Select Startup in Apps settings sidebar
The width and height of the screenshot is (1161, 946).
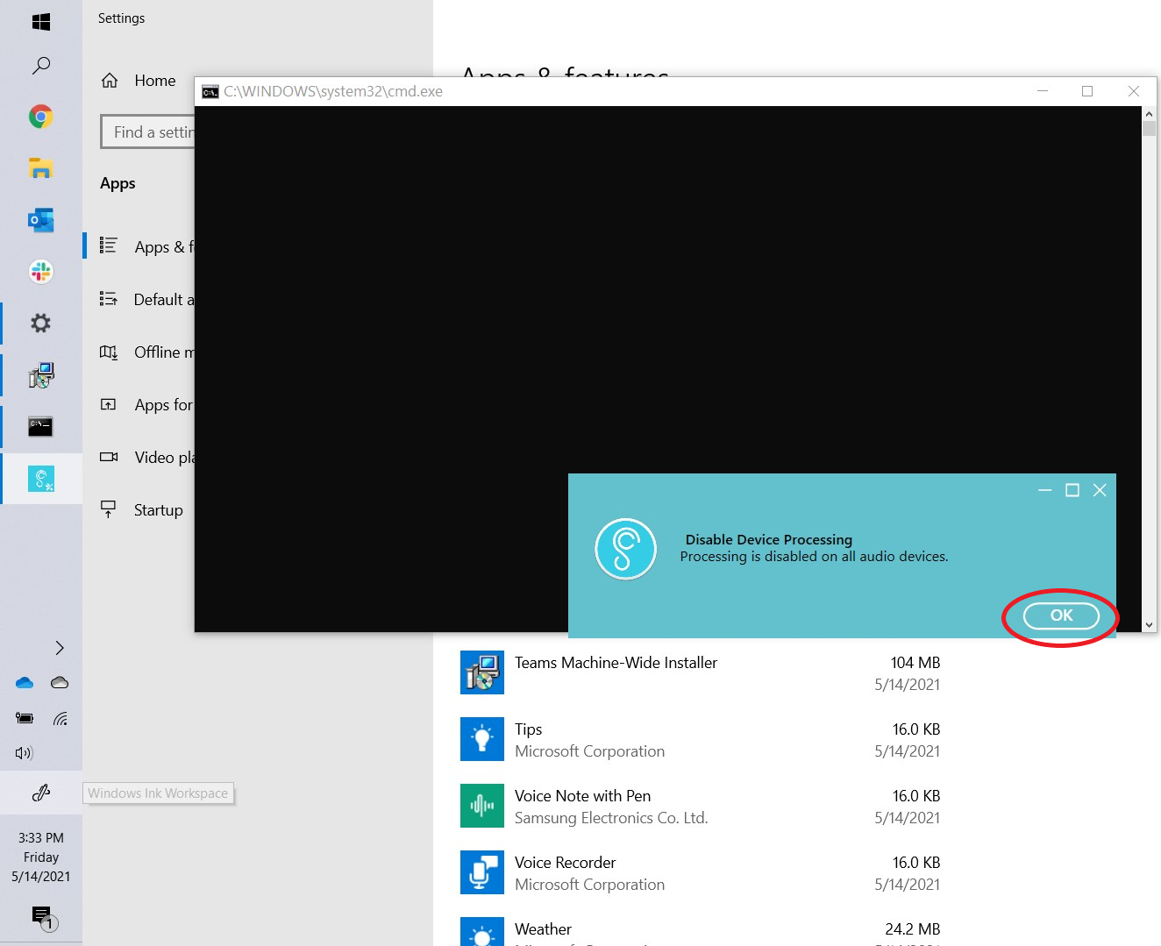coord(158,510)
